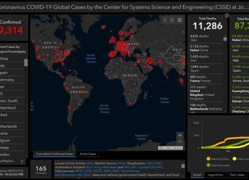
Task: Click the Contact US link
Action: point(146,167)
